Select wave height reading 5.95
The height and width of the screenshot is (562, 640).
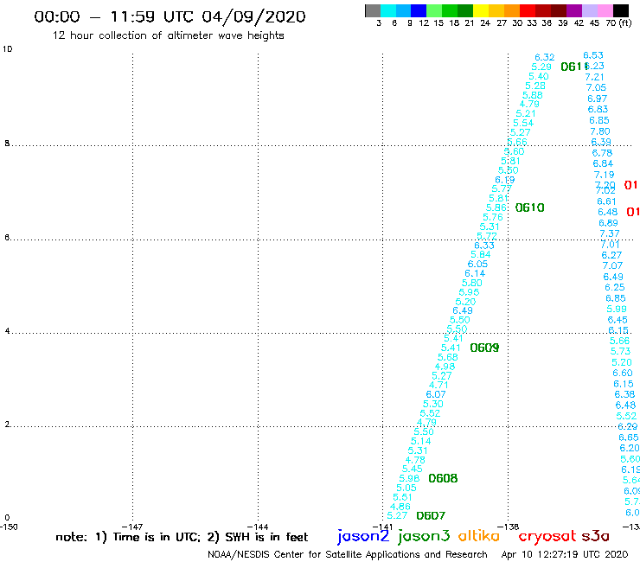(469, 292)
